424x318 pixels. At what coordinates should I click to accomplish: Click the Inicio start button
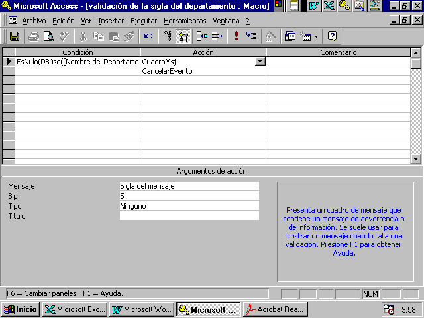(21, 309)
